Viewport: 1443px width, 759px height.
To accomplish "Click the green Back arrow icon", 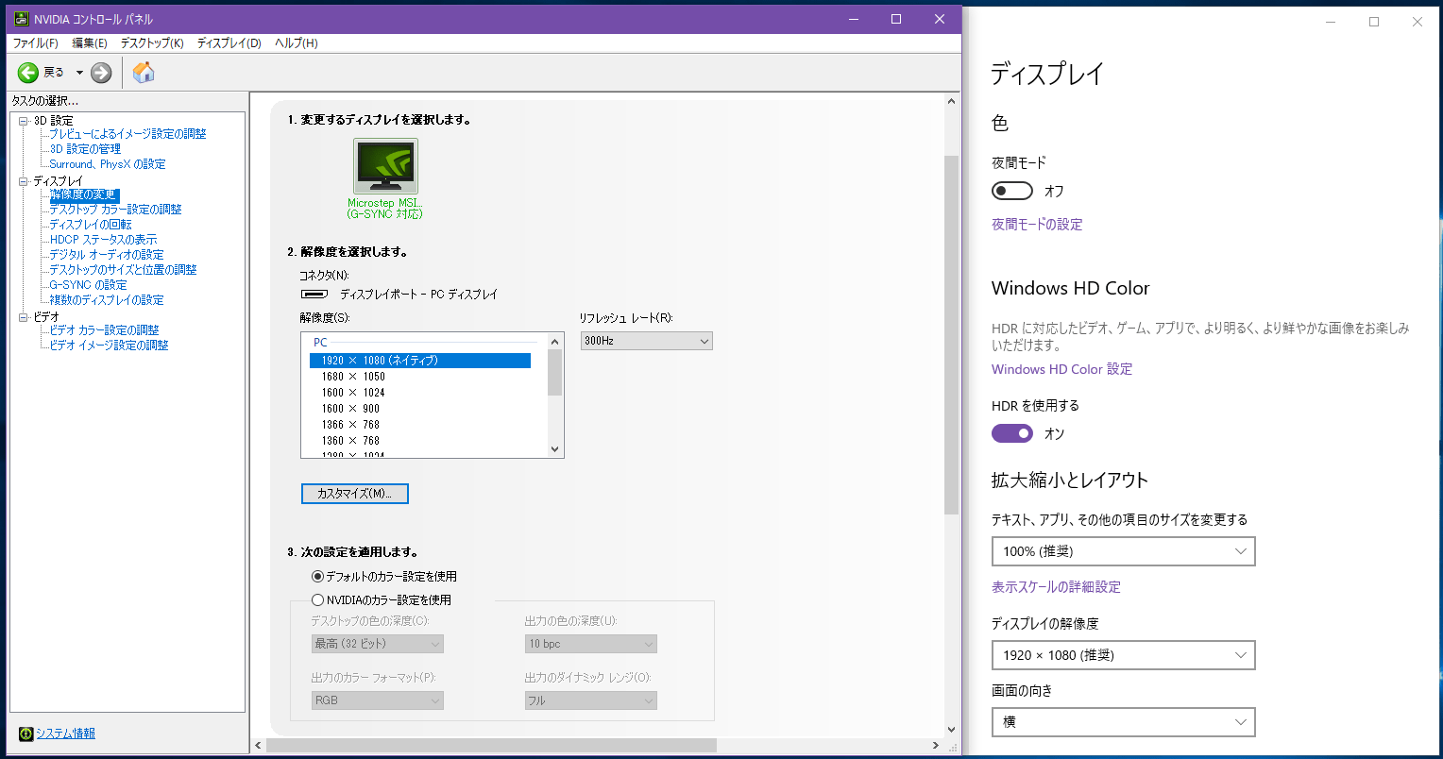I will (28, 73).
